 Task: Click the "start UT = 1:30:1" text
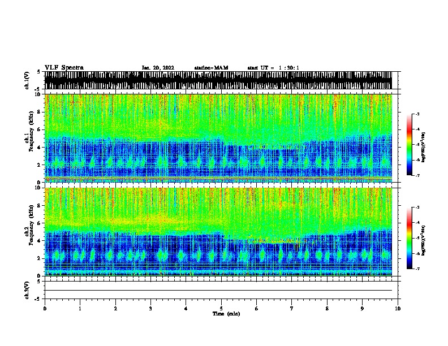[273, 68]
